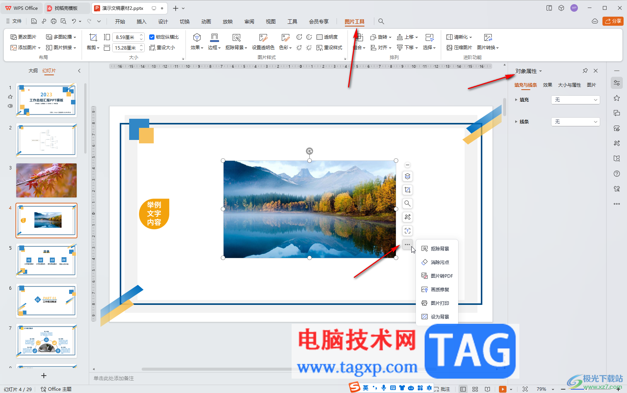Undo the last action
Screen dimensions: 627x393
(x=74, y=22)
